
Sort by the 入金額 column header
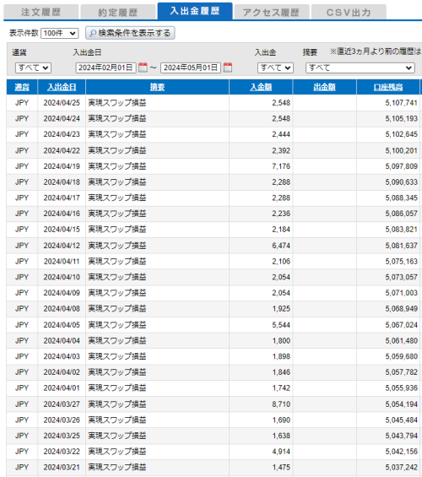click(261, 87)
